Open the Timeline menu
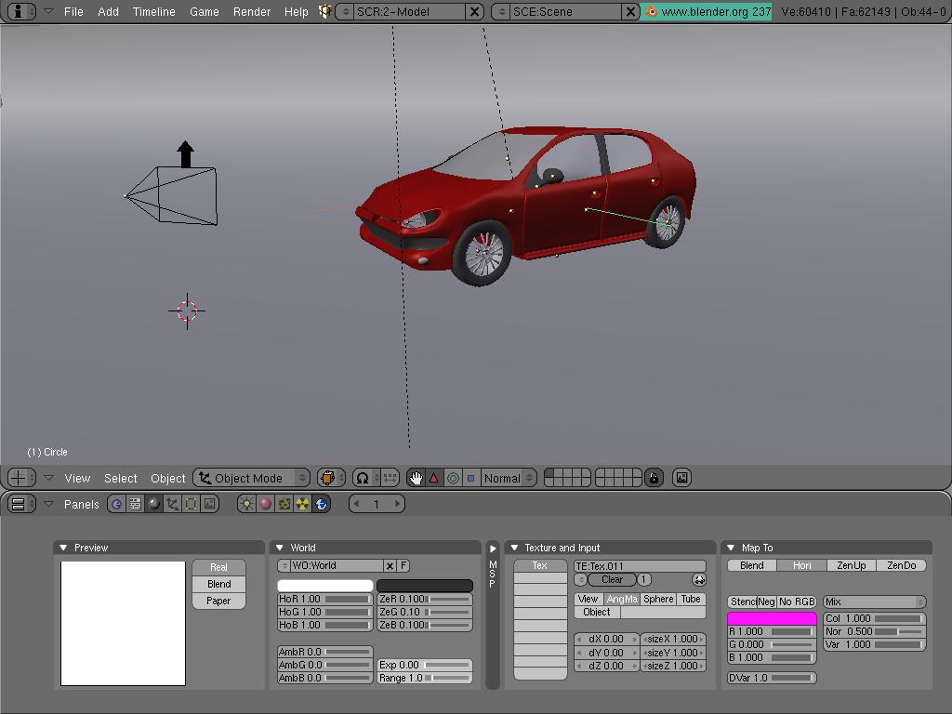This screenshot has height=714, width=952. [153, 12]
